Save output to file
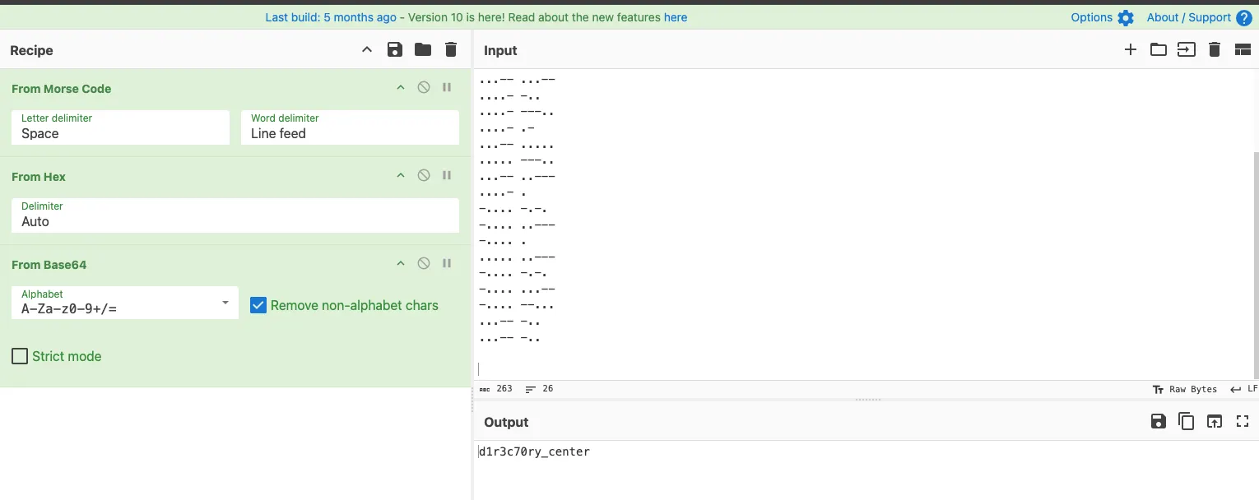Viewport: 1259px width, 500px height. click(1159, 422)
